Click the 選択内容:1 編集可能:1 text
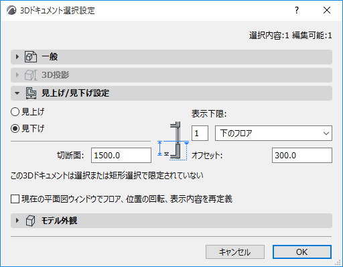The image size is (343, 267). point(290,36)
